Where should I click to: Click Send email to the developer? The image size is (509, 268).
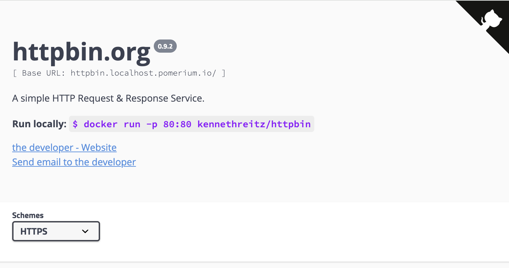[74, 162]
